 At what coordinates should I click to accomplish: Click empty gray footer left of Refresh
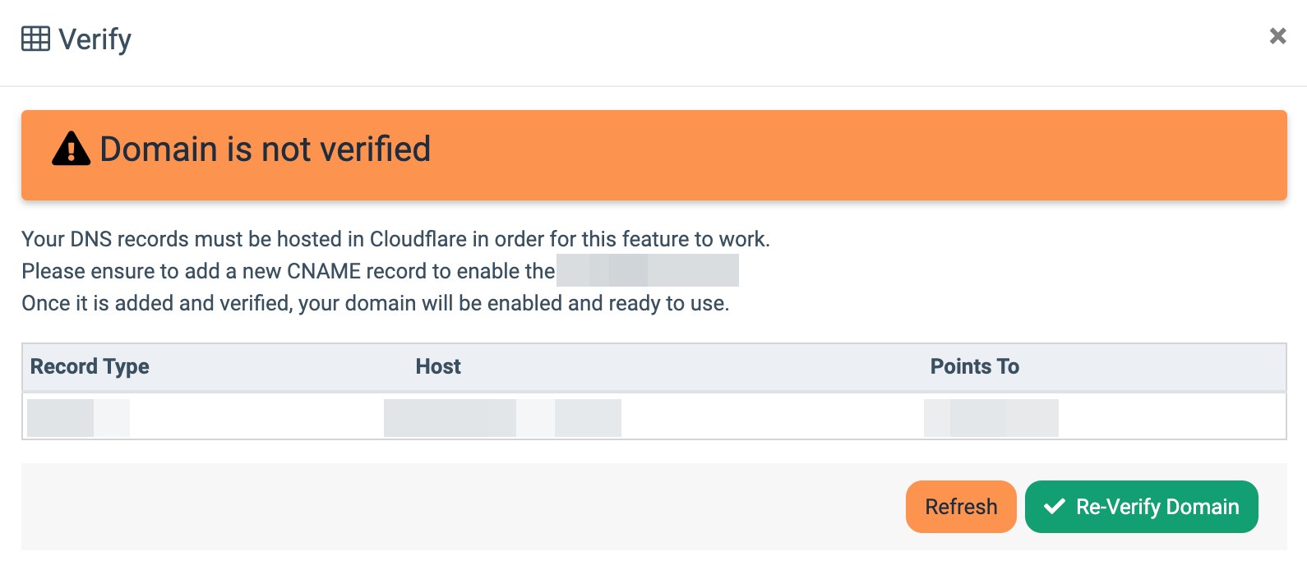tap(460, 507)
